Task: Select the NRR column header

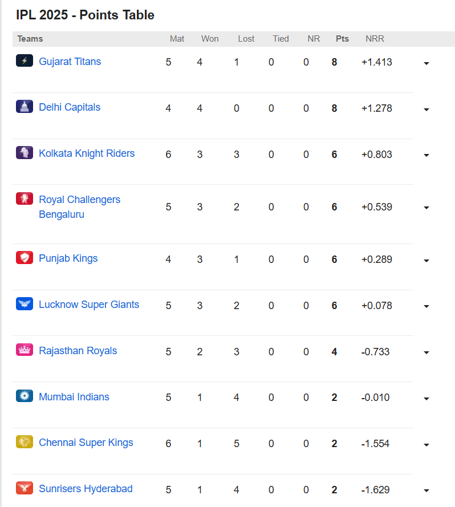Action: (375, 39)
